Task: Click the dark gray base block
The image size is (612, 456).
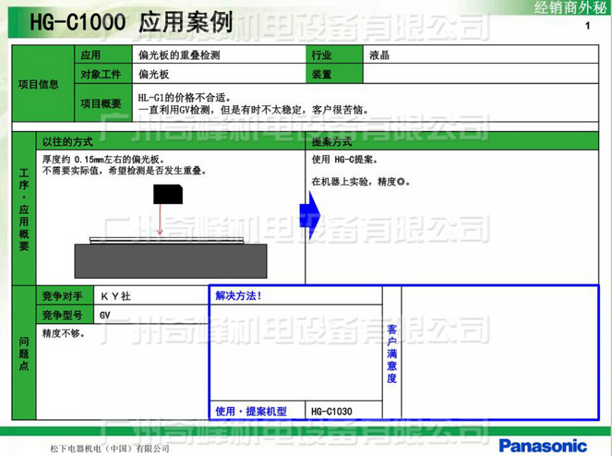Action: pyautogui.click(x=170, y=261)
